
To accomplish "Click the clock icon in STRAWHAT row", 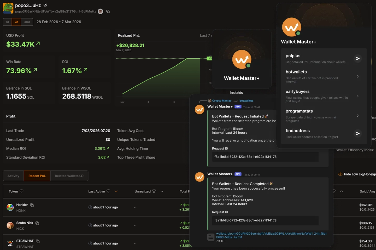I will [90, 243].
